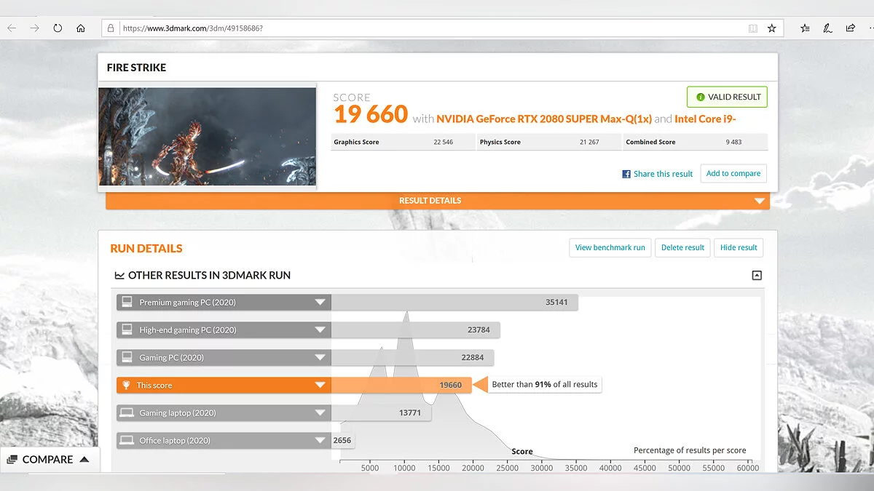Click Hide result button
This screenshot has height=491, width=874.
739,247
